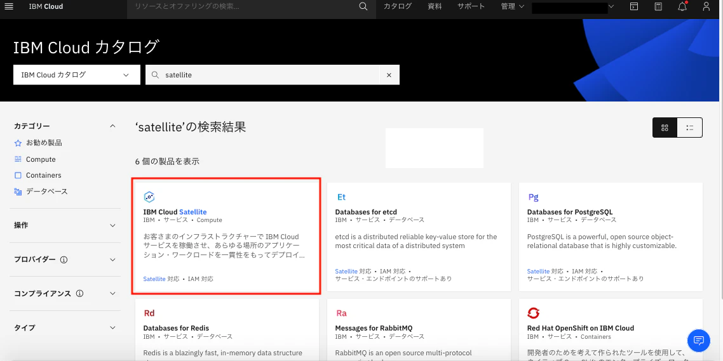This screenshot has width=723, height=361.
Task: Expand the タイプ filter section
Action: 112,328
